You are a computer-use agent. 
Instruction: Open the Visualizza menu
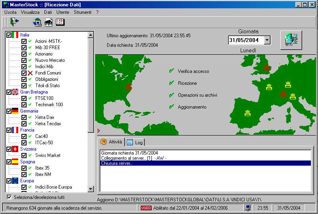30,12
